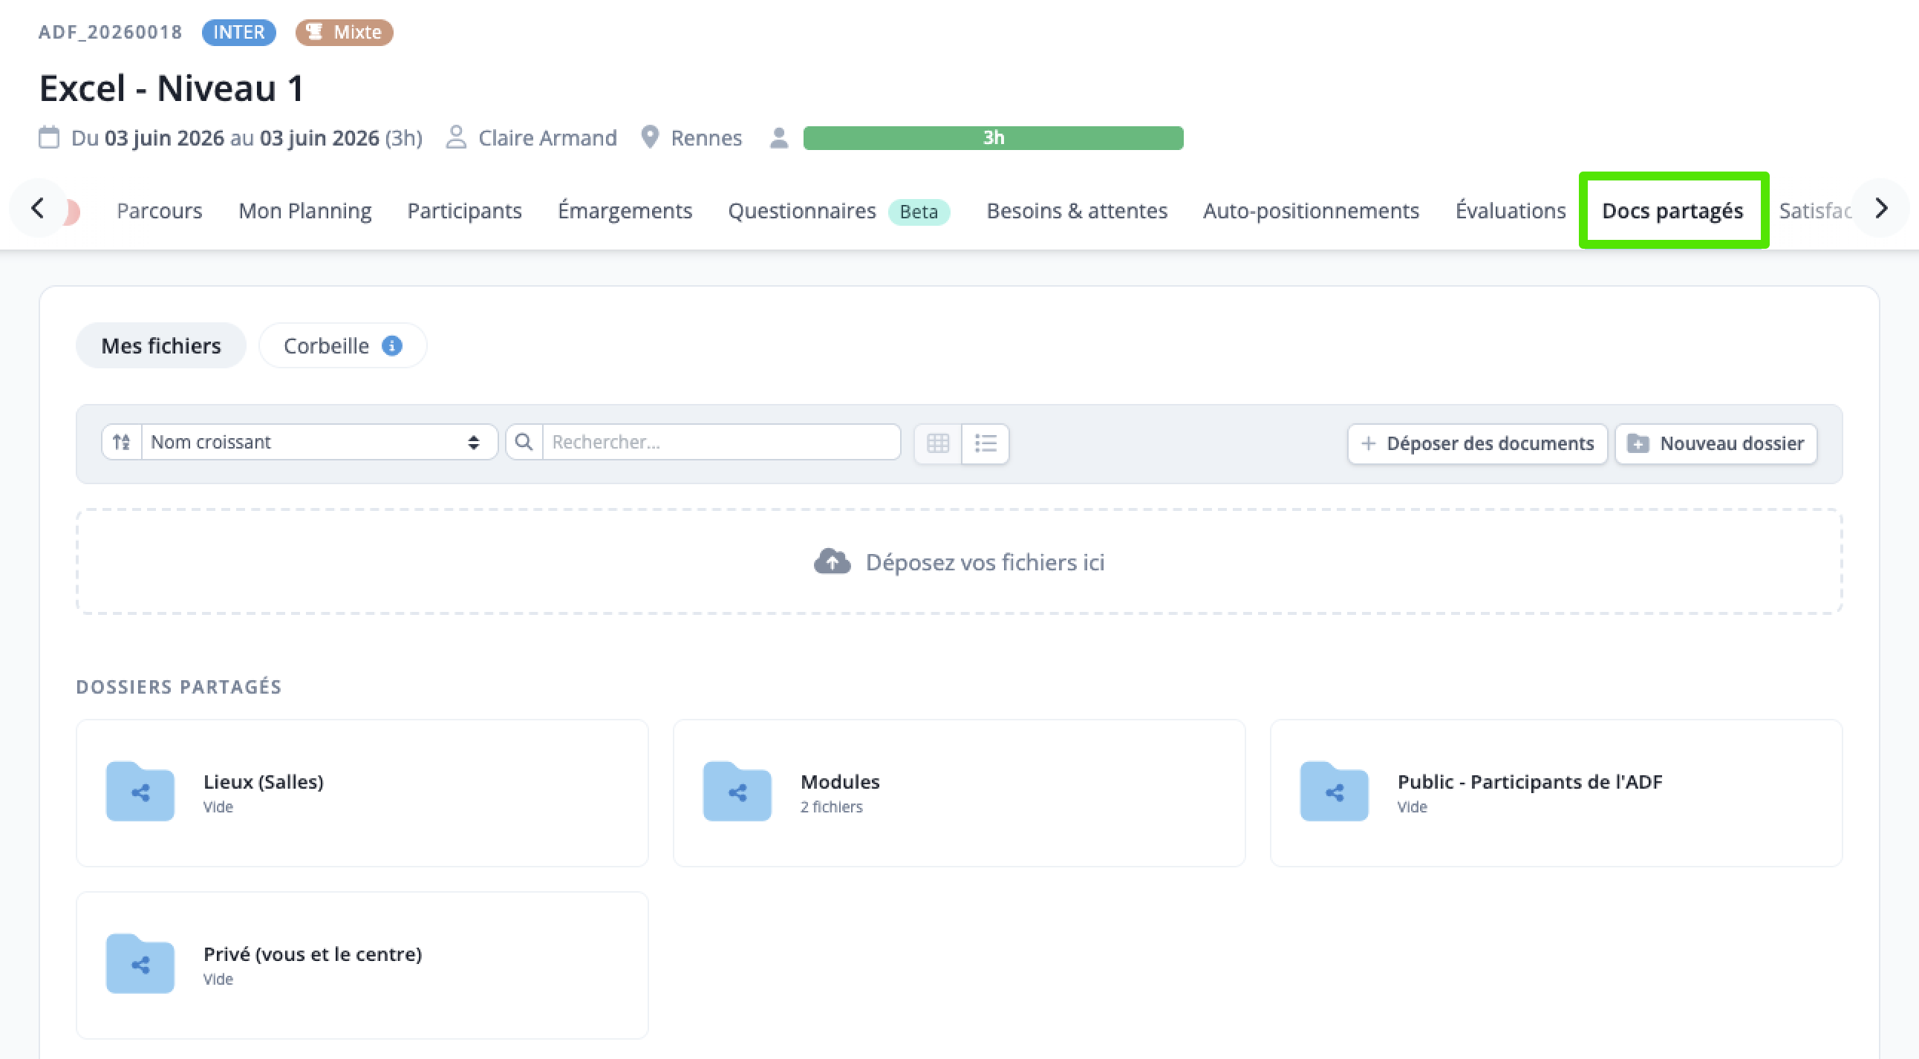Open the Lieux (Salles) folder icon

[x=140, y=791]
